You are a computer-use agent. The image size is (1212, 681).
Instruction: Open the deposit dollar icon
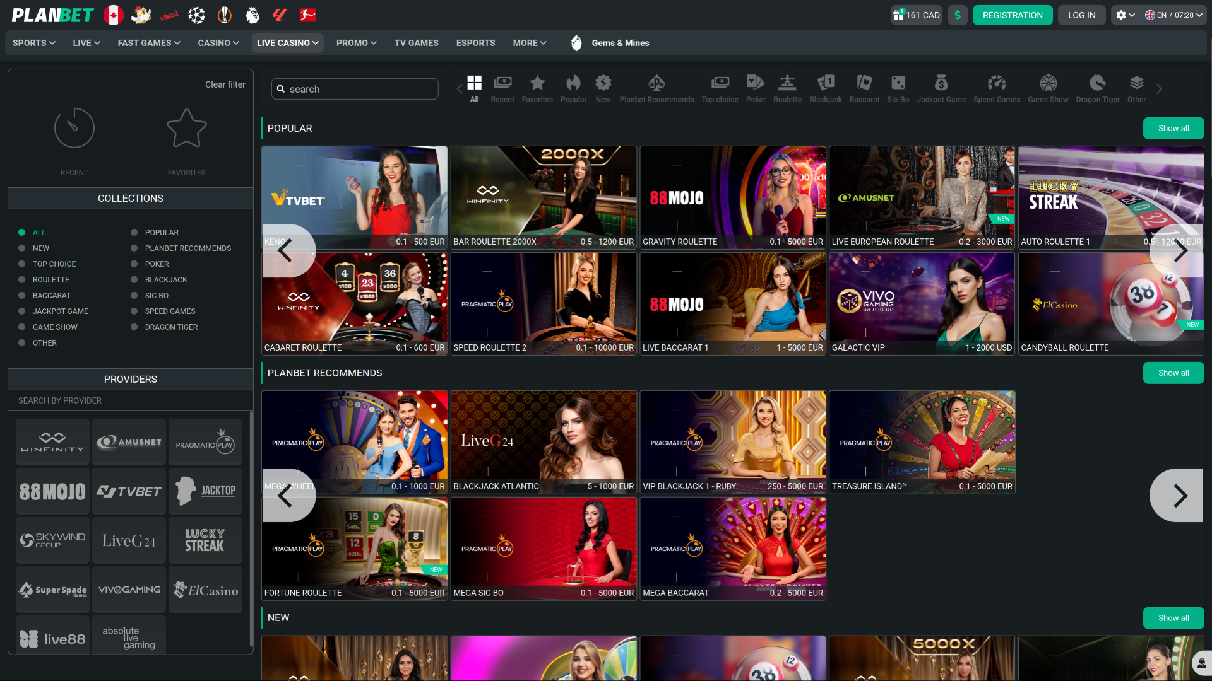(x=957, y=15)
